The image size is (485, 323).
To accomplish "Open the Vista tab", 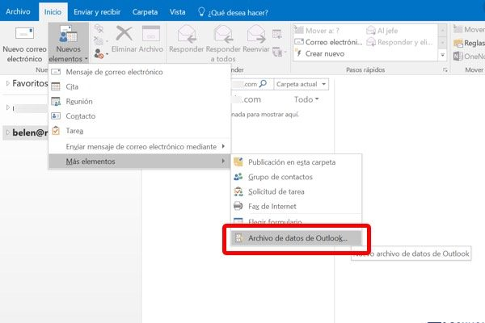I will point(178,12).
